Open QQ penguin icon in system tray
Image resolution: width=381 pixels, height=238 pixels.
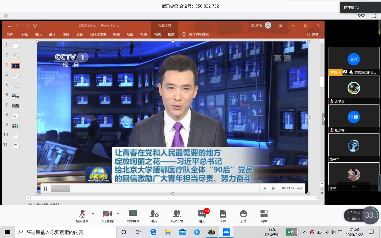click(312, 232)
